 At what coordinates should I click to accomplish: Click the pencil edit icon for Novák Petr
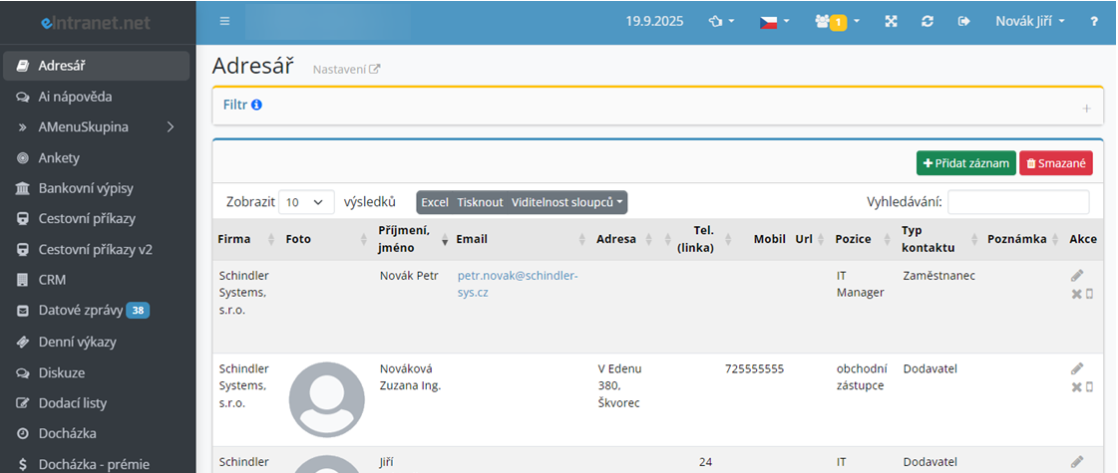pos(1077,276)
